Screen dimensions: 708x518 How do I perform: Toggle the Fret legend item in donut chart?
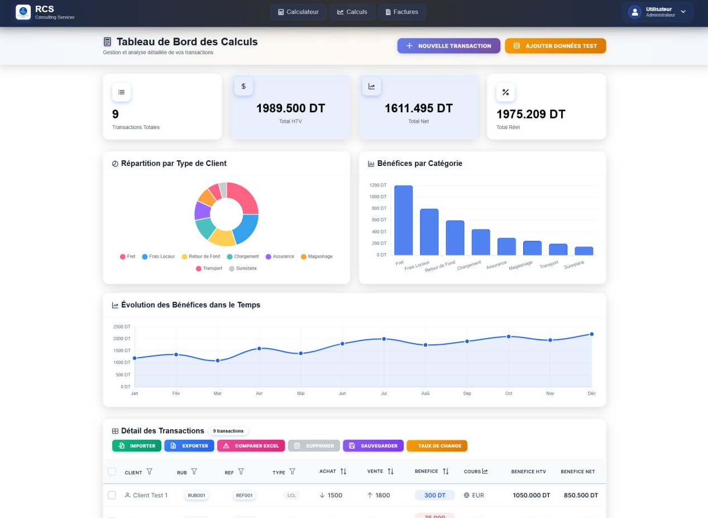pos(128,256)
